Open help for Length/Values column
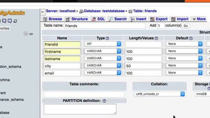Image resolution: width=210 pixels, height=118 pixels. point(156,38)
